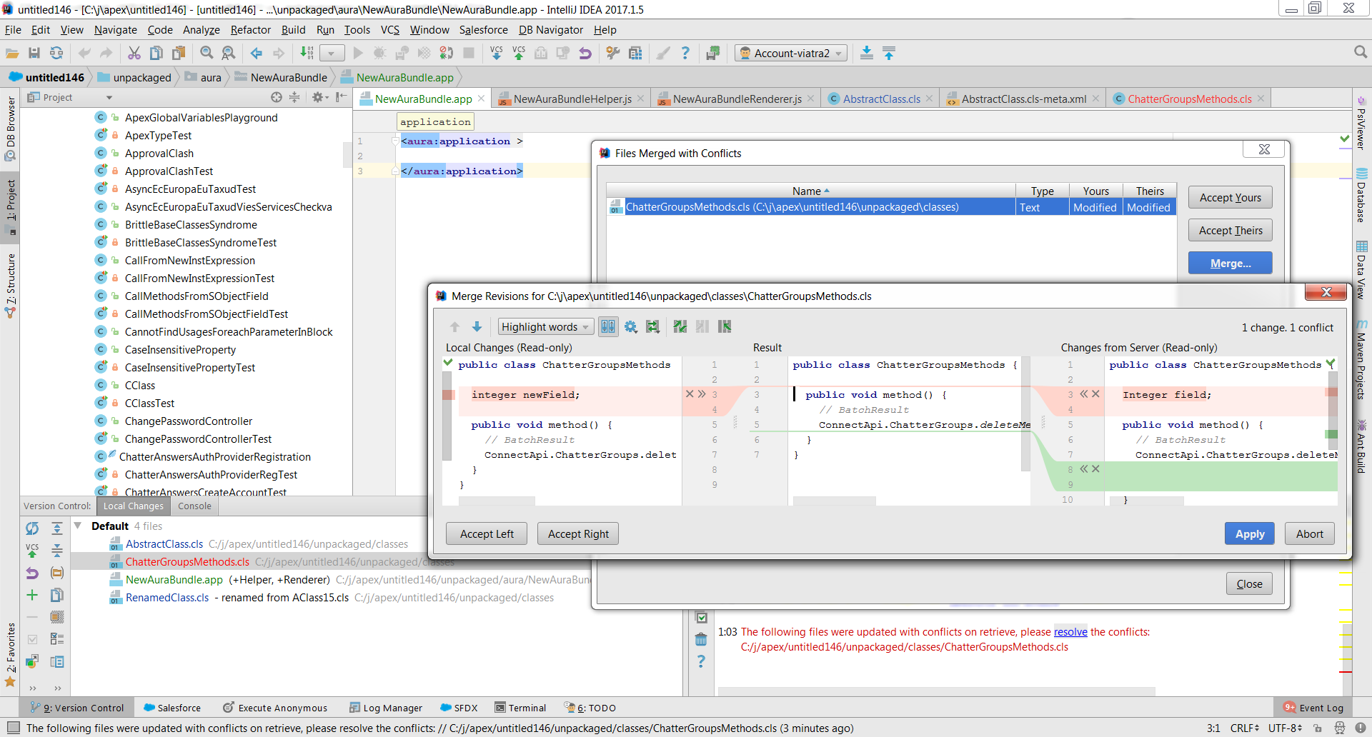Click the blue Back navigation arrow

click(x=257, y=53)
